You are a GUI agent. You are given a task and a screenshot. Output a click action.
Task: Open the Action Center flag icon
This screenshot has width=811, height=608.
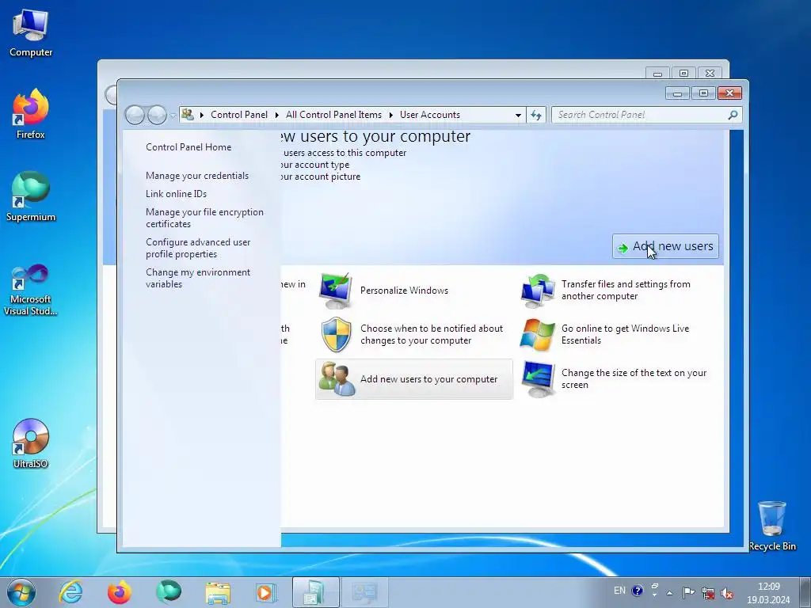(x=688, y=592)
